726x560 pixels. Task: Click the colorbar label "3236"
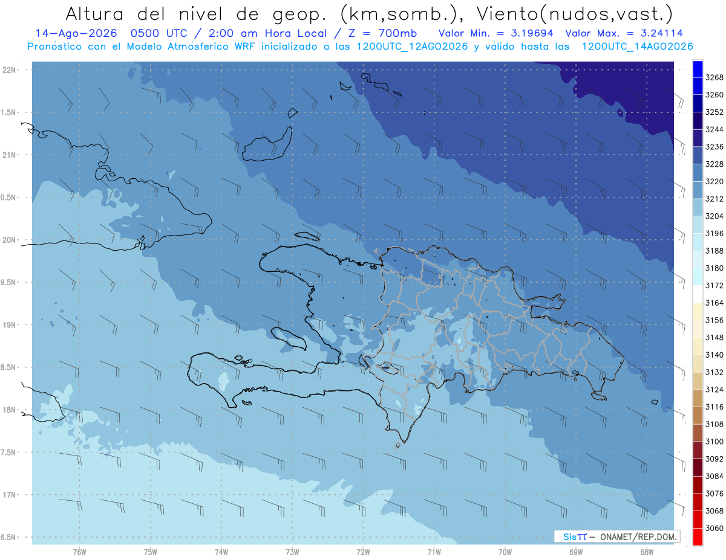pyautogui.click(x=715, y=147)
